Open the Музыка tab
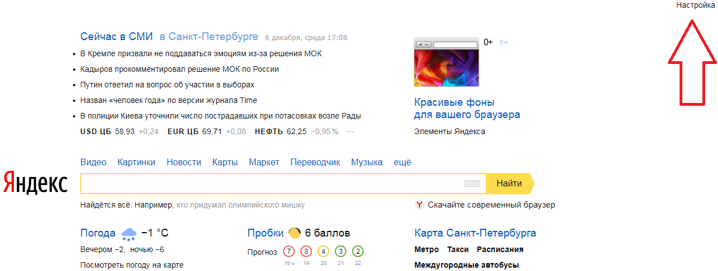Image resolution: width=718 pixels, height=271 pixels. tap(367, 162)
